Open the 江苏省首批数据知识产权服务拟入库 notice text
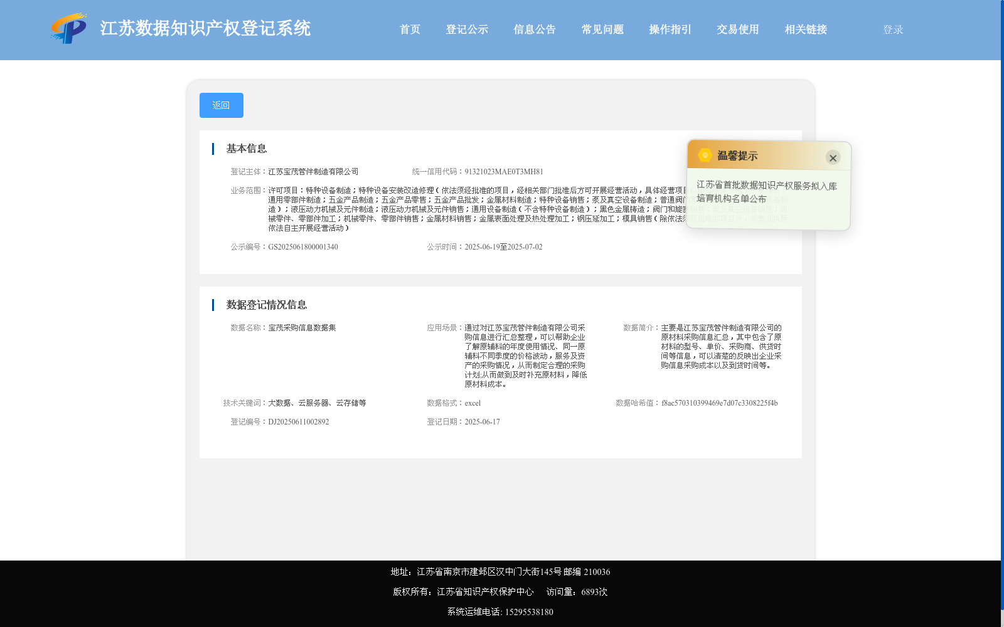This screenshot has height=627, width=1004. point(767,192)
